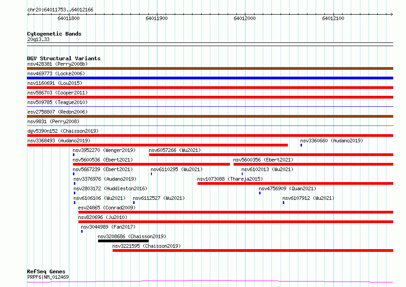This screenshot has height=287, width=406.
Task: Click the blue nsv469773 variant bar
Action: [210, 78]
